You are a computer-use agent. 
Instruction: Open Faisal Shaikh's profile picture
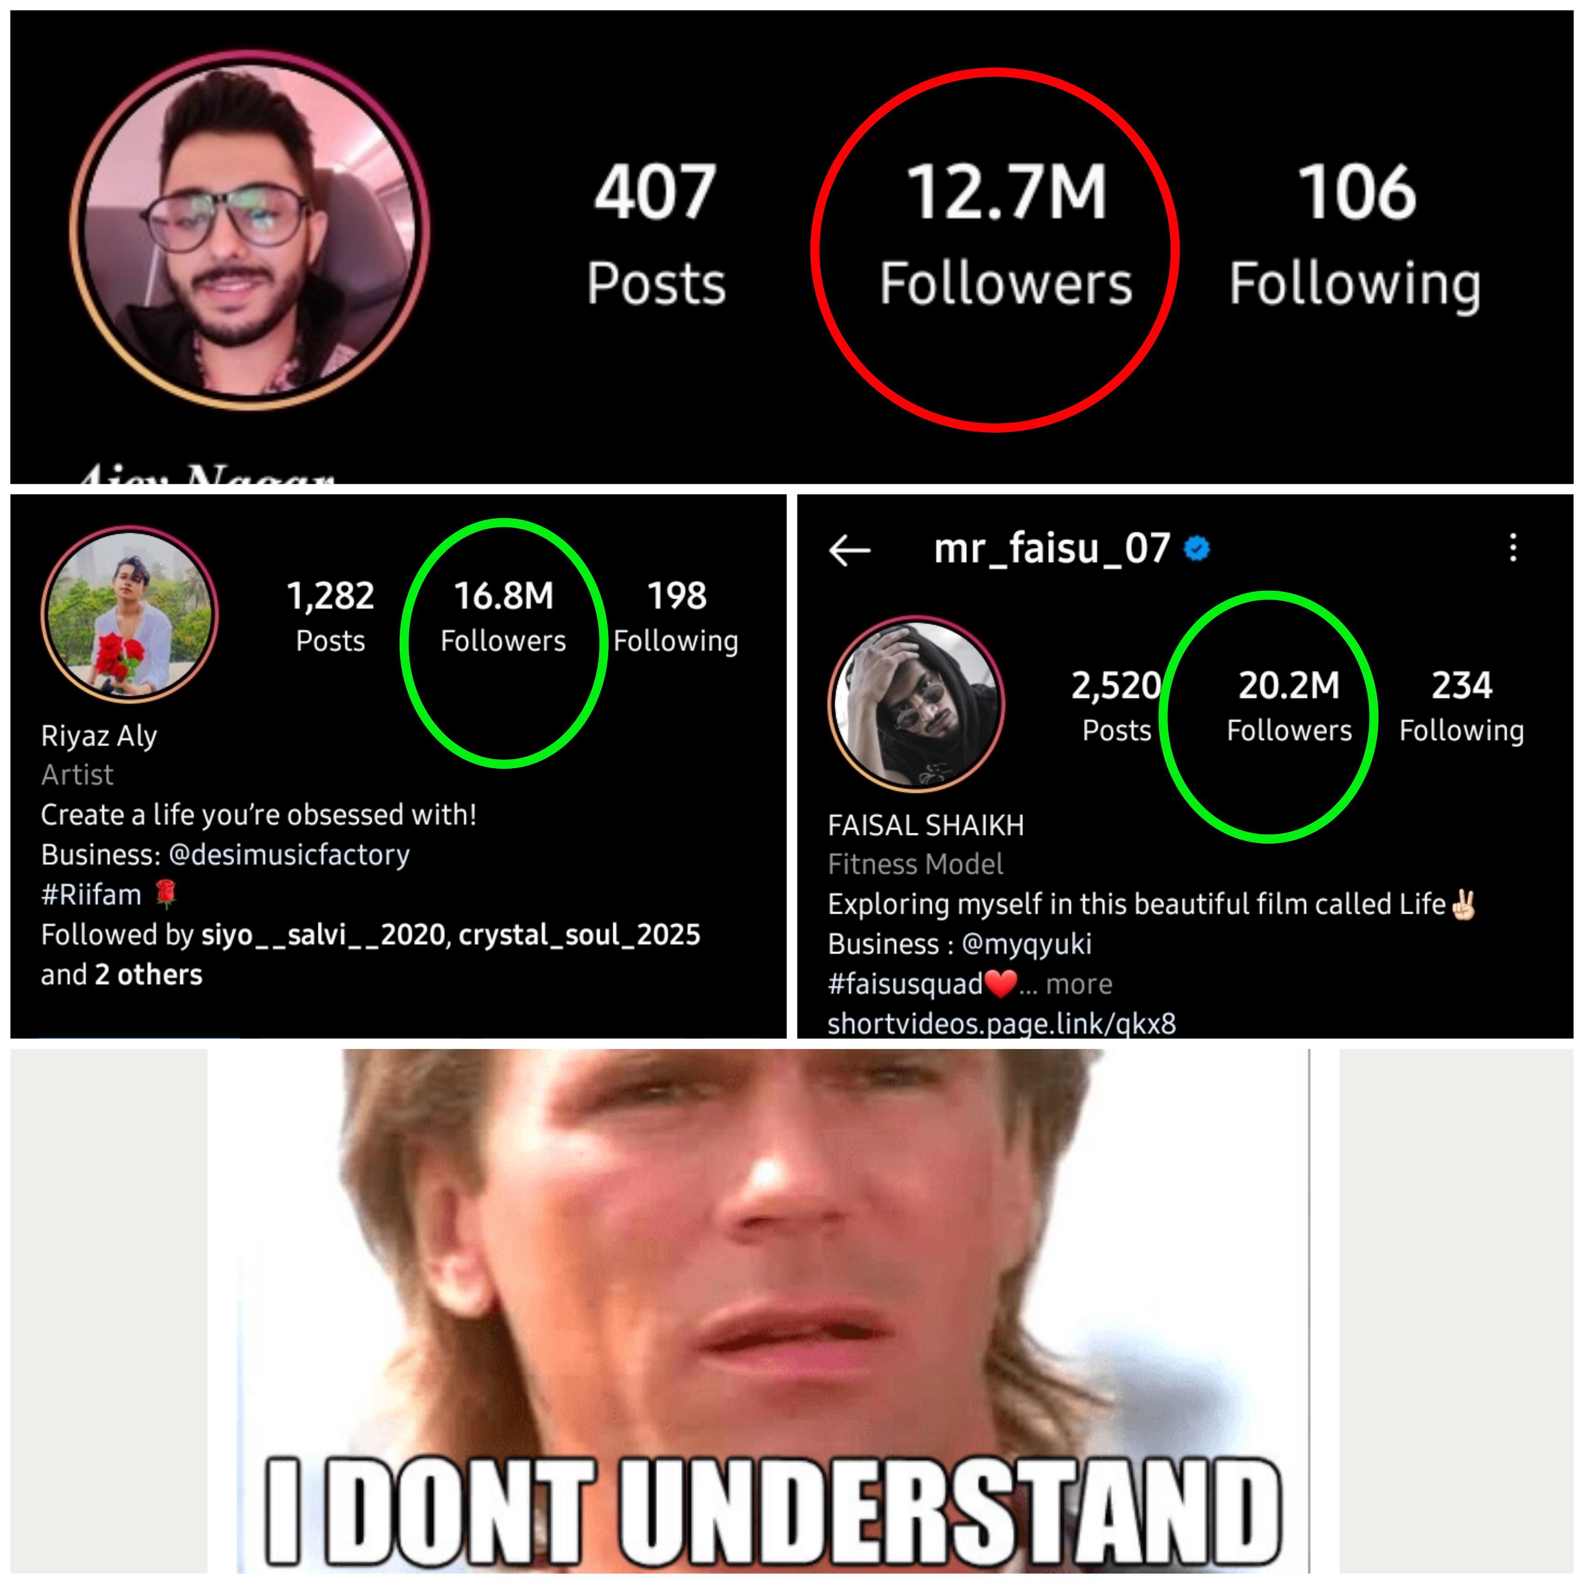(x=917, y=704)
